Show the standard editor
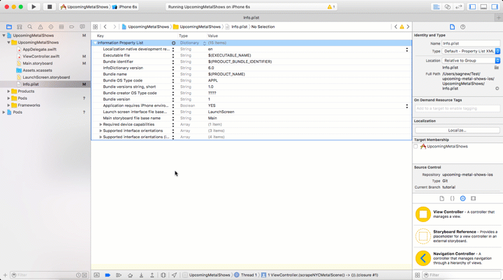Screen dimensions: 503x280 tap(436, 7)
